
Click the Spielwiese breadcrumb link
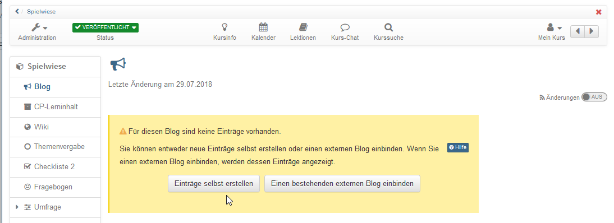[x=41, y=11]
